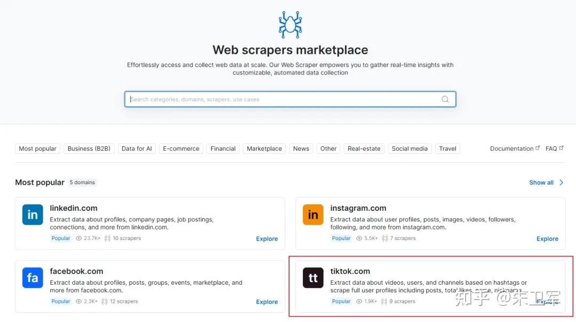Viewport: 576px width, 322px height.
Task: Select the News category tab
Action: point(301,148)
